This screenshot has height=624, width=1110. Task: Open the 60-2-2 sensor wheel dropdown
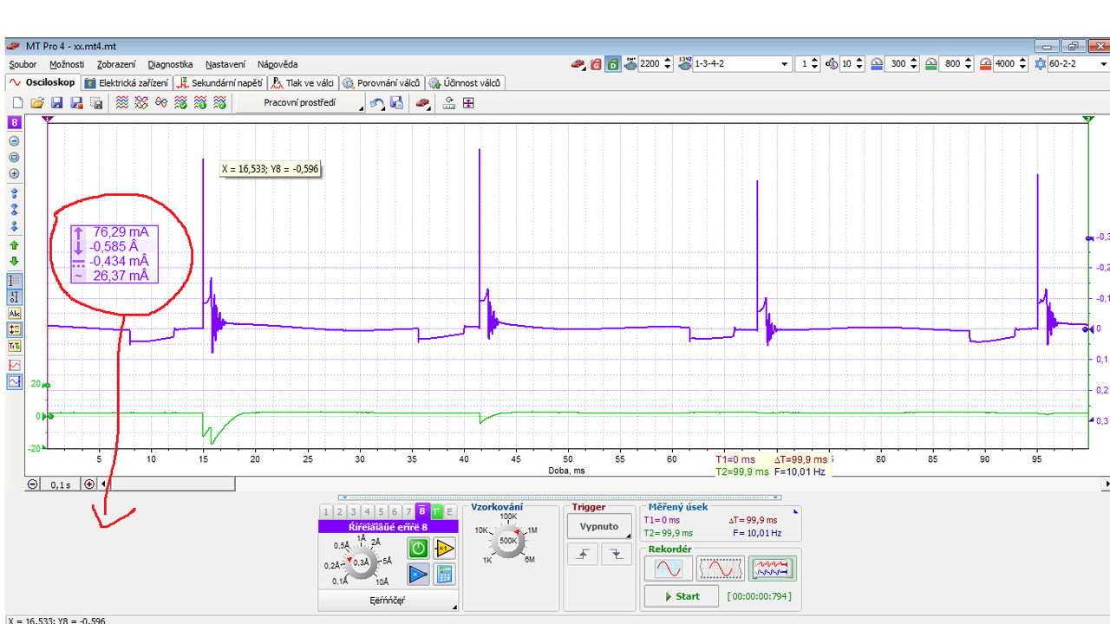[x=1078, y=64]
